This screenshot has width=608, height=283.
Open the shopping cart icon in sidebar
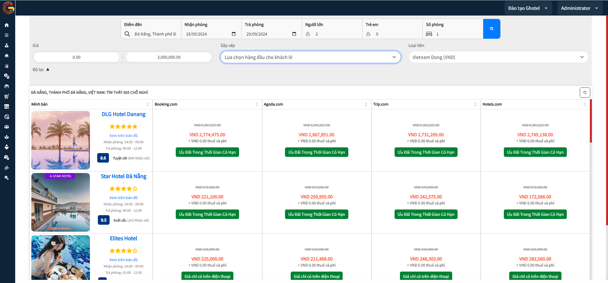coord(7,96)
